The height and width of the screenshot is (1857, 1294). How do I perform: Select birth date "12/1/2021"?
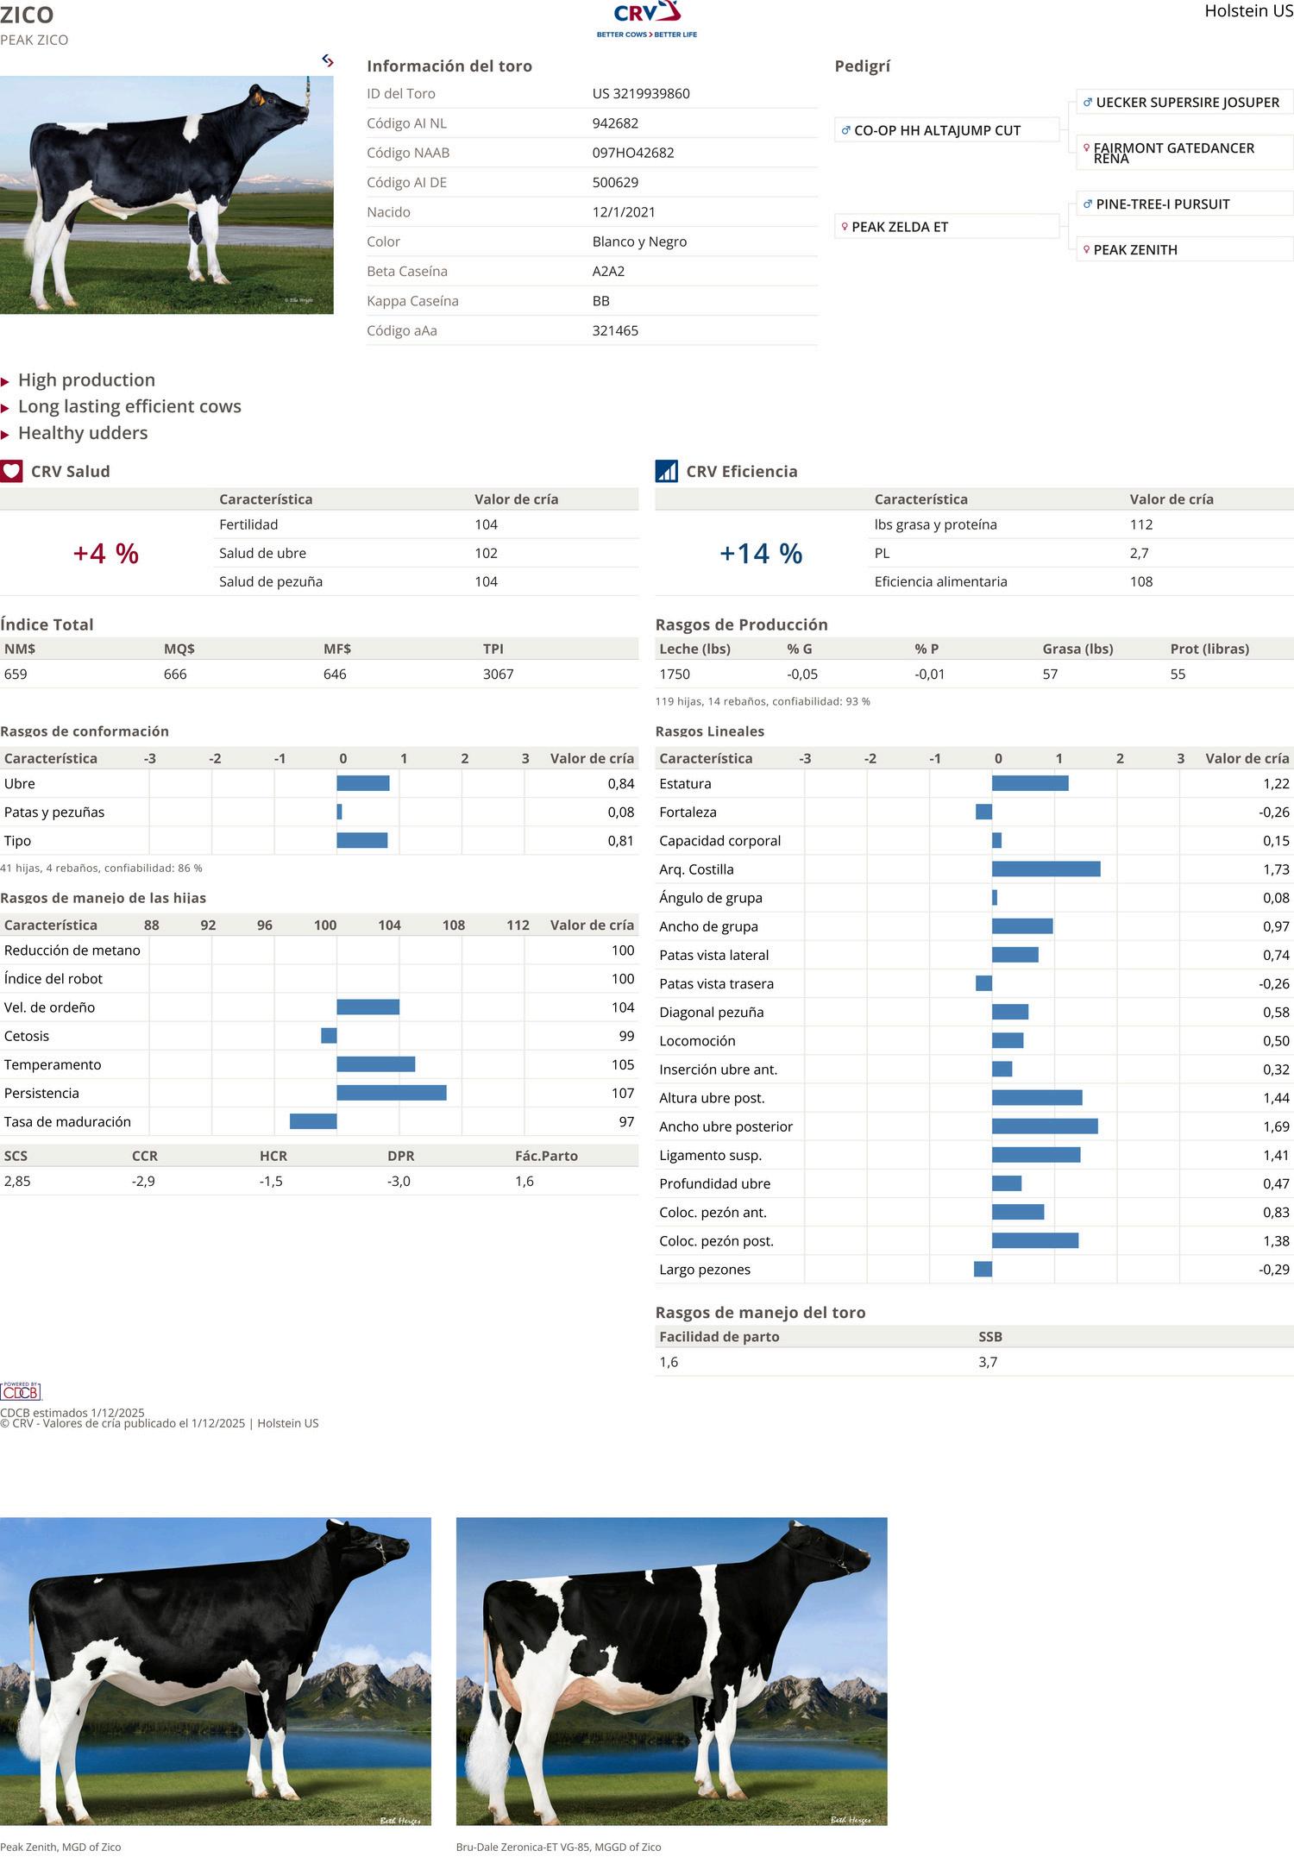pos(624,212)
